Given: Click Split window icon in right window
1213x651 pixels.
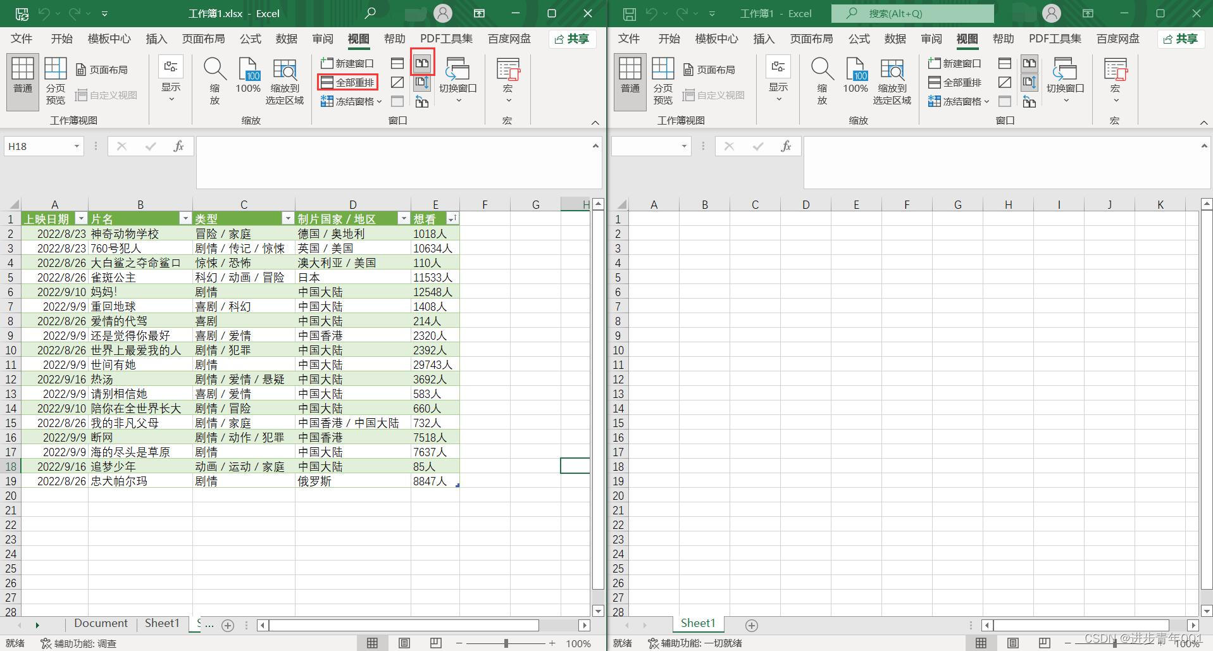Looking at the screenshot, I should (1005, 63).
